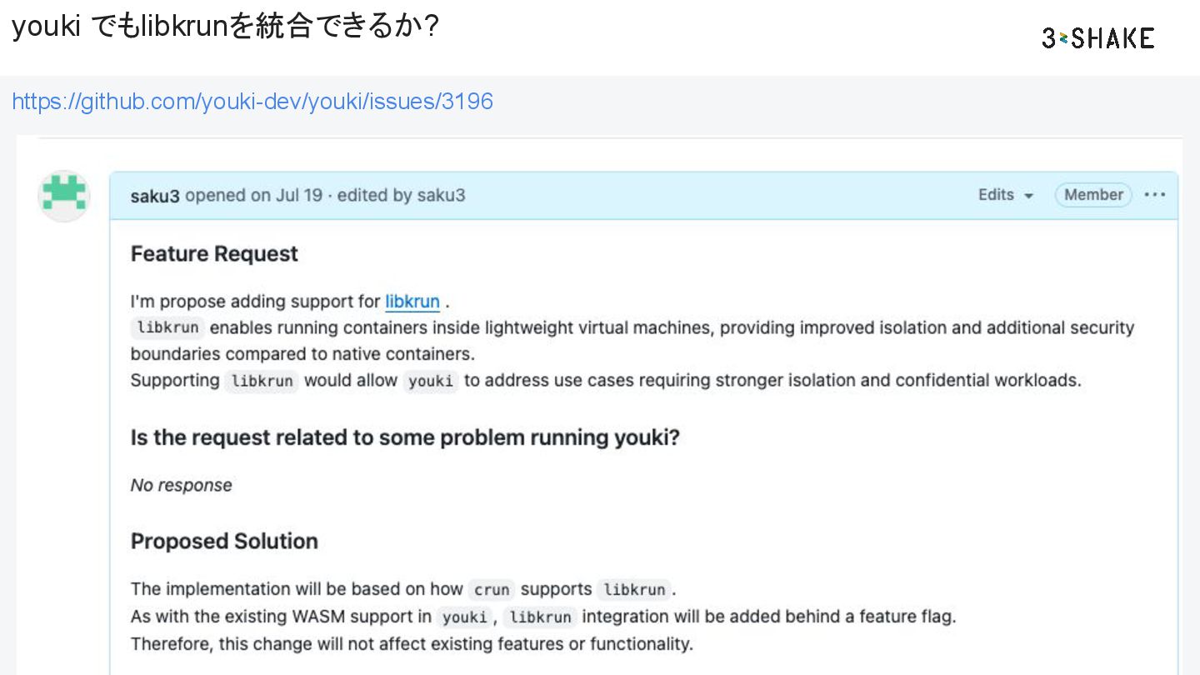The image size is (1200, 675).
Task: Click the Member badge
Action: pyautogui.click(x=1092, y=194)
